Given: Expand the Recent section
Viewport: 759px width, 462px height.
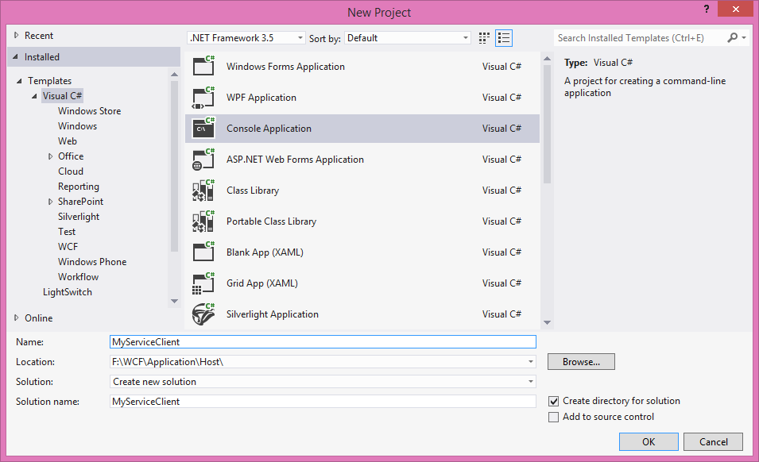Looking at the screenshot, I should (x=16, y=35).
